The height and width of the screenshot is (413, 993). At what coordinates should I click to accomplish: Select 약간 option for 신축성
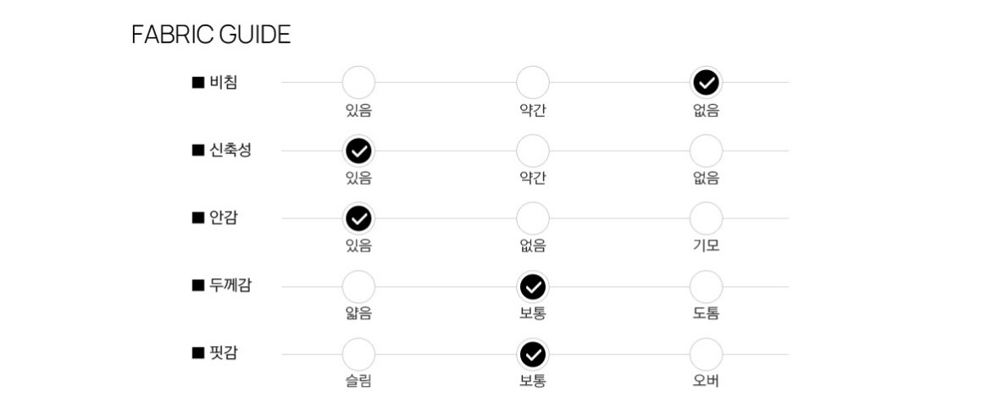point(533,151)
